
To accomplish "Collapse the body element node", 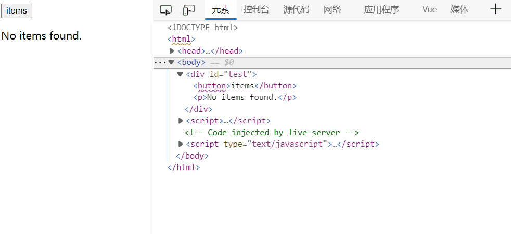I will click(x=171, y=62).
